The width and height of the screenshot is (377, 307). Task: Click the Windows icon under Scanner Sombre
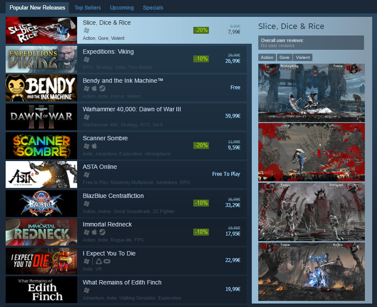(x=87, y=146)
